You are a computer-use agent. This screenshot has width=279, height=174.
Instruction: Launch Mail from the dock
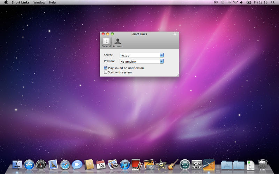point(53,165)
